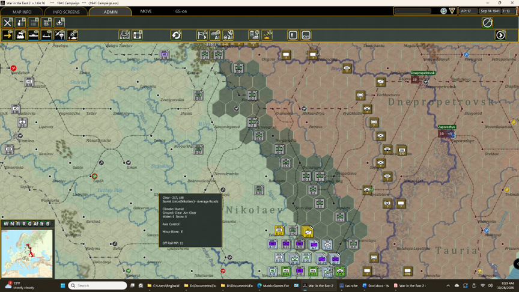Viewport: 519px width, 292px height.
Task: Toggle the GS-on ground support indicator
Action: tap(181, 11)
